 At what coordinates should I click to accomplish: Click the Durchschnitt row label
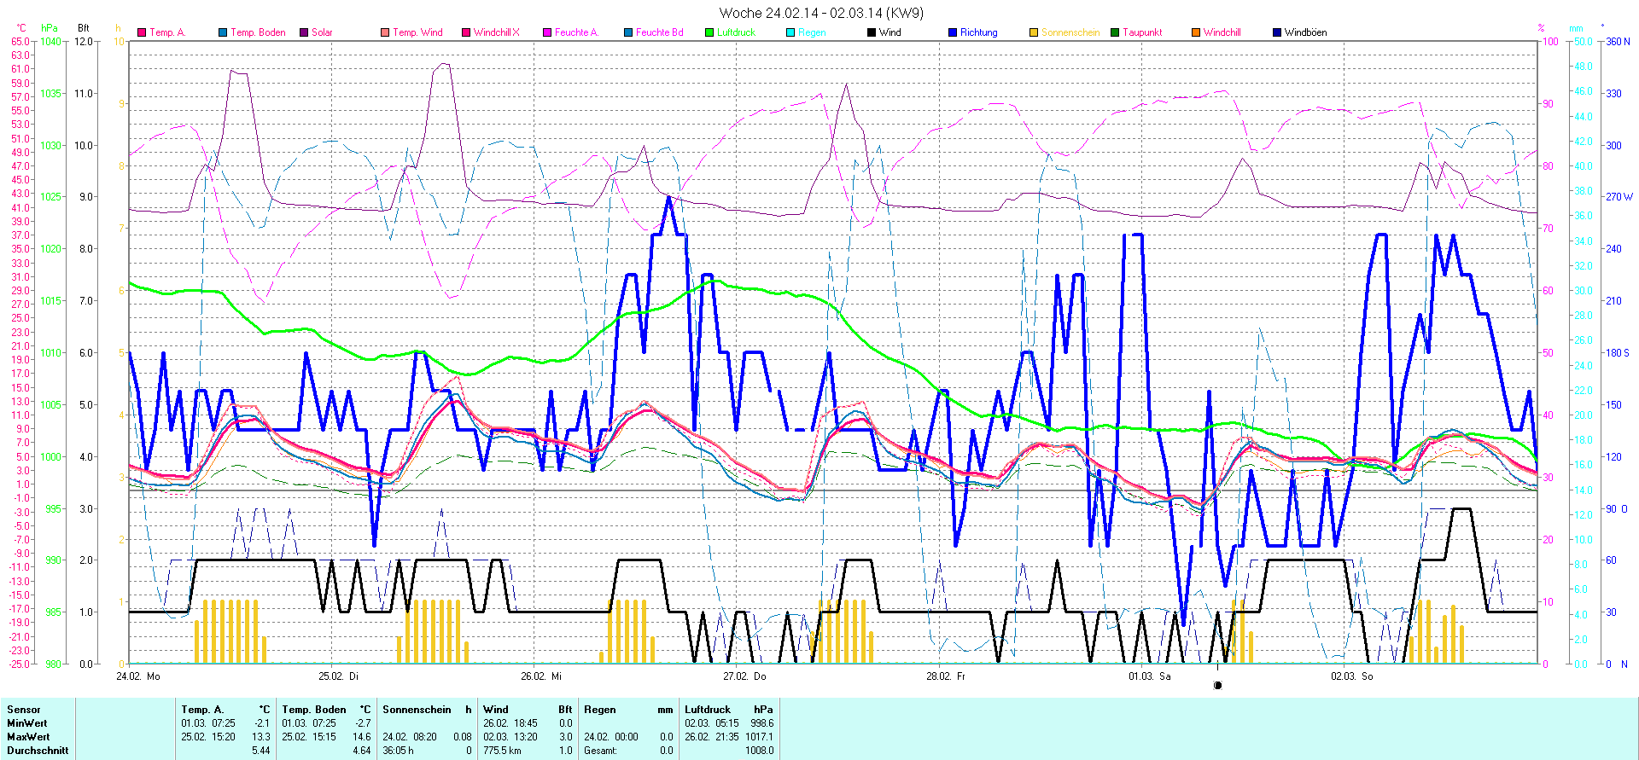click(x=38, y=751)
